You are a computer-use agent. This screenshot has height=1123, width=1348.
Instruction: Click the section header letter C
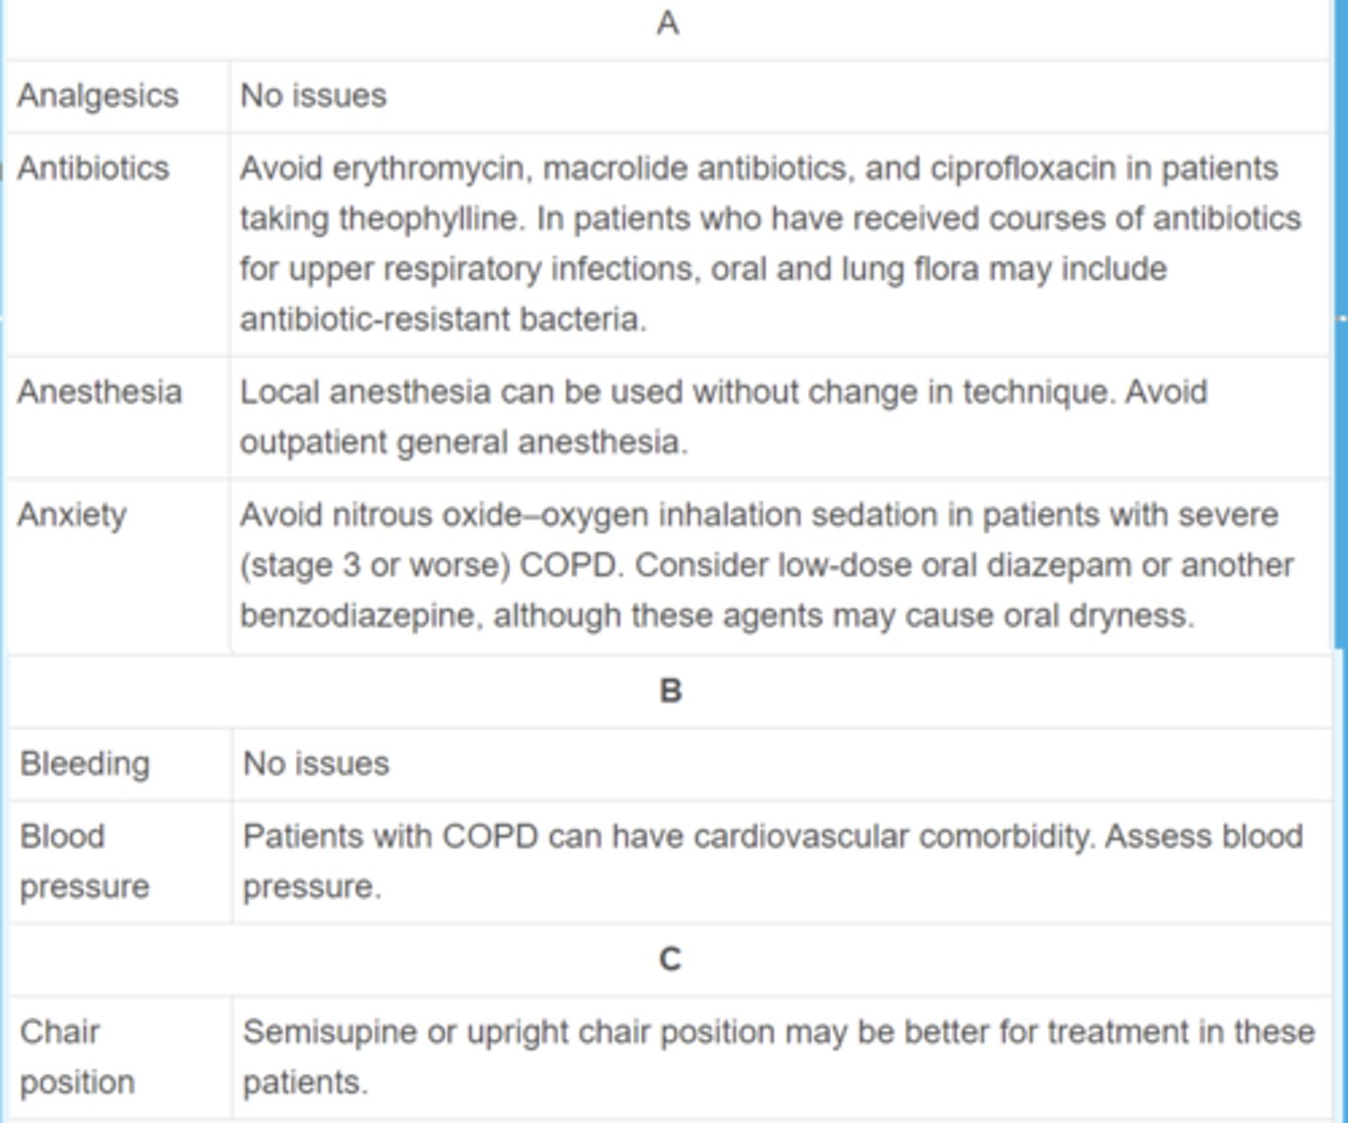click(670, 960)
